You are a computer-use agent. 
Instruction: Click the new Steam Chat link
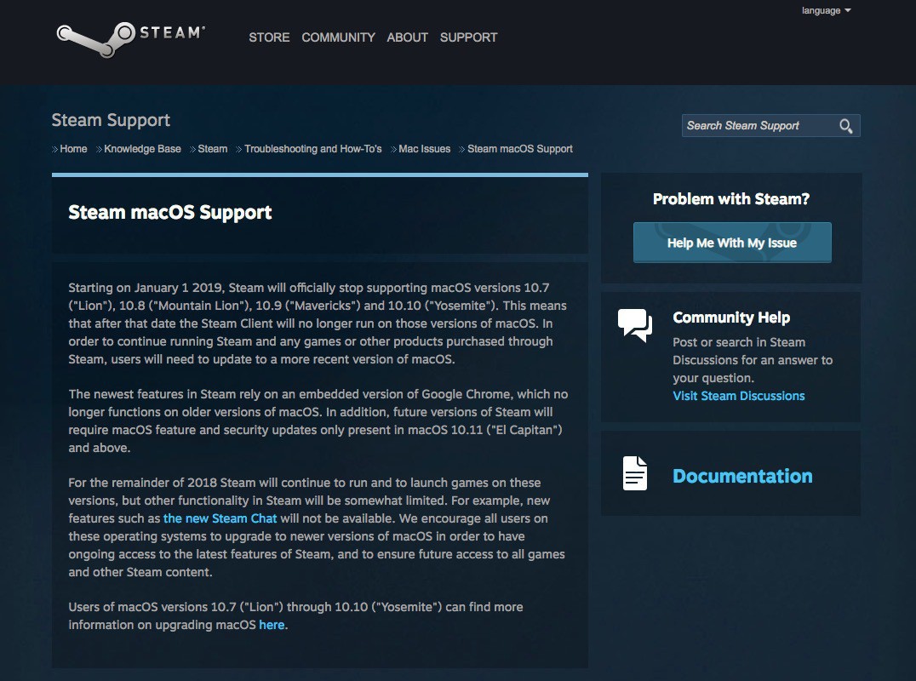click(220, 518)
